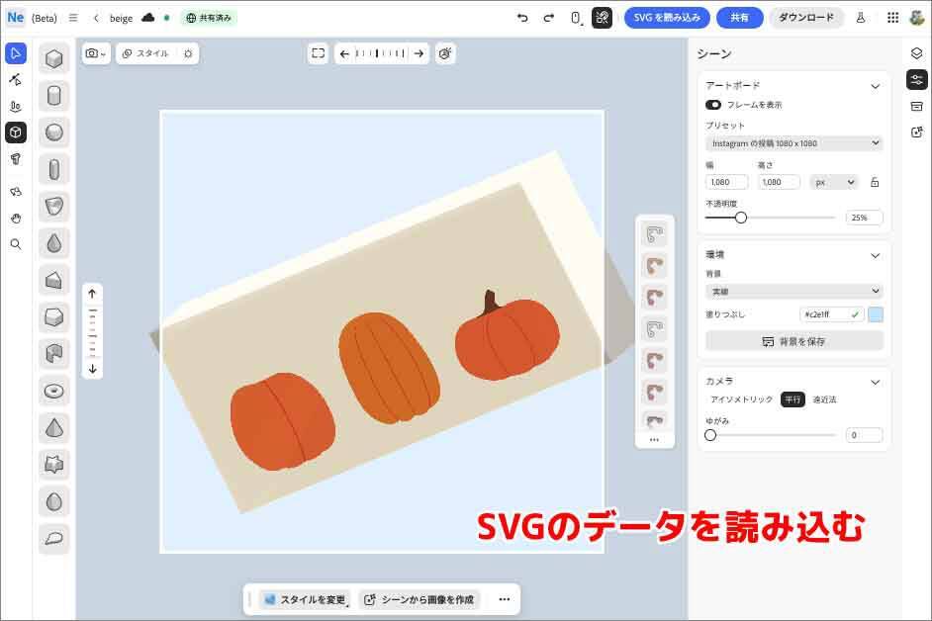Image resolution: width=932 pixels, height=621 pixels.
Task: Choose the magnifier zoom tool
Action: [x=15, y=244]
